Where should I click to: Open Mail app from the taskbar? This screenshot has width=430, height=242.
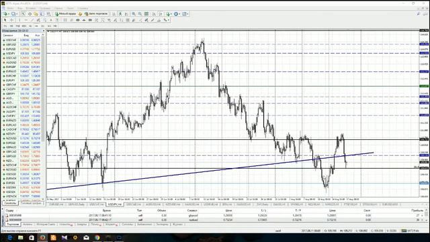pos(86,237)
